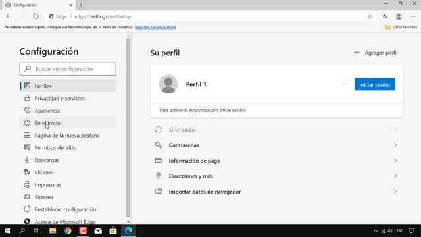421x237 pixels.
Task: Open the Otros favoritos folder
Action: (401, 27)
